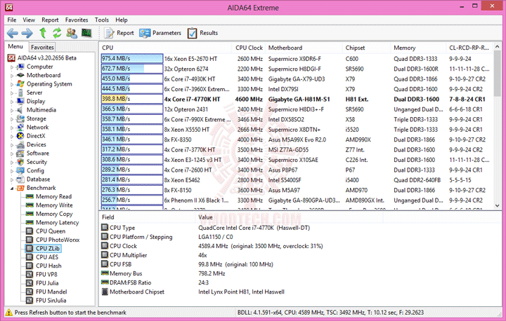Expand the Software tree node
The height and width of the screenshot is (321, 506).
pyautogui.click(x=12, y=154)
